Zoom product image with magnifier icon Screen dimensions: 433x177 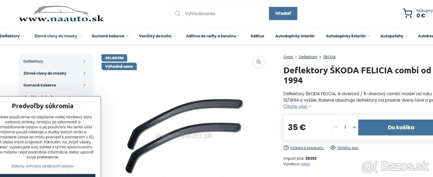coord(258,62)
